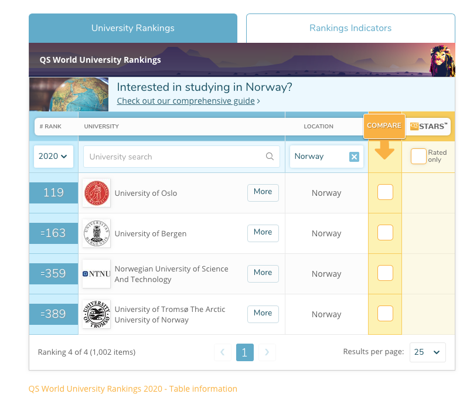Go to next results page arrow
470x404 pixels.
267,352
